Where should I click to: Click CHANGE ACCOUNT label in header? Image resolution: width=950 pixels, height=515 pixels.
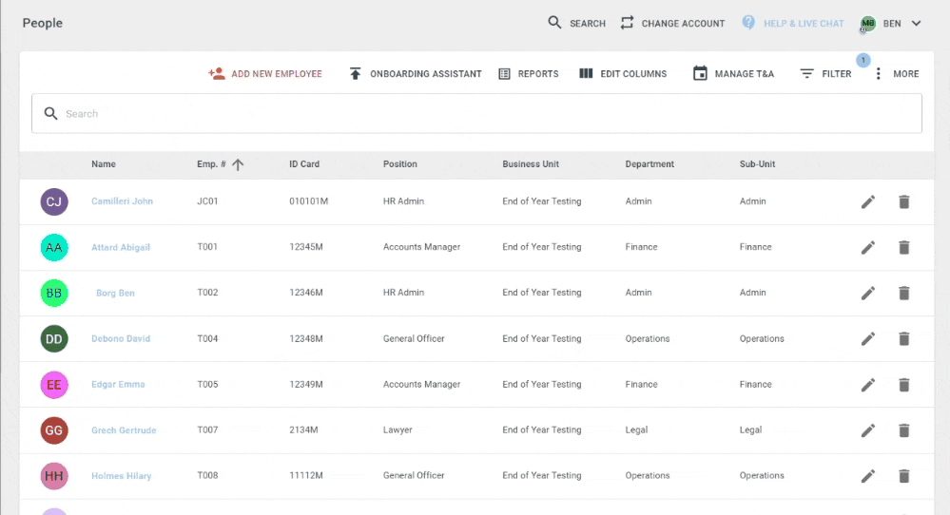point(683,24)
